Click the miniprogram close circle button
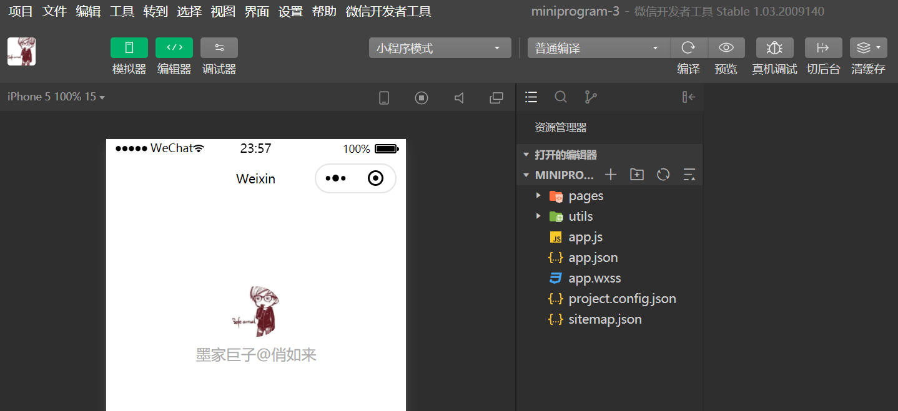898x411 pixels. tap(375, 178)
